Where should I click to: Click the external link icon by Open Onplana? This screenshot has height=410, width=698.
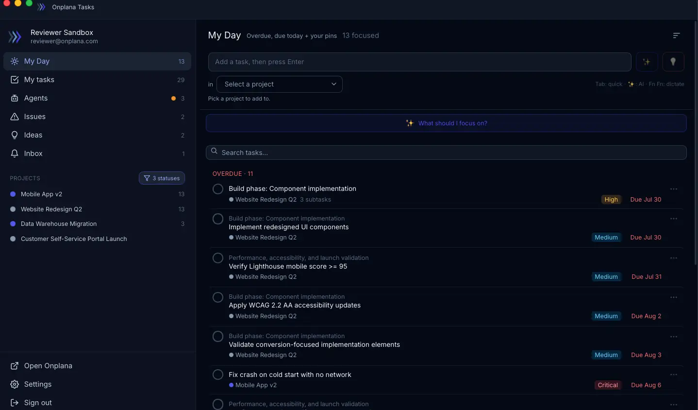15,366
